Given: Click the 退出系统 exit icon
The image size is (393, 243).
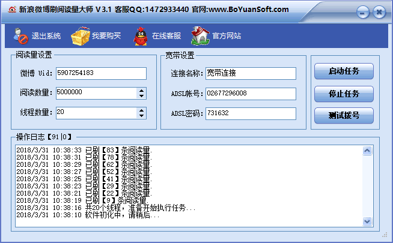Looking at the screenshot, I should 20,36.
